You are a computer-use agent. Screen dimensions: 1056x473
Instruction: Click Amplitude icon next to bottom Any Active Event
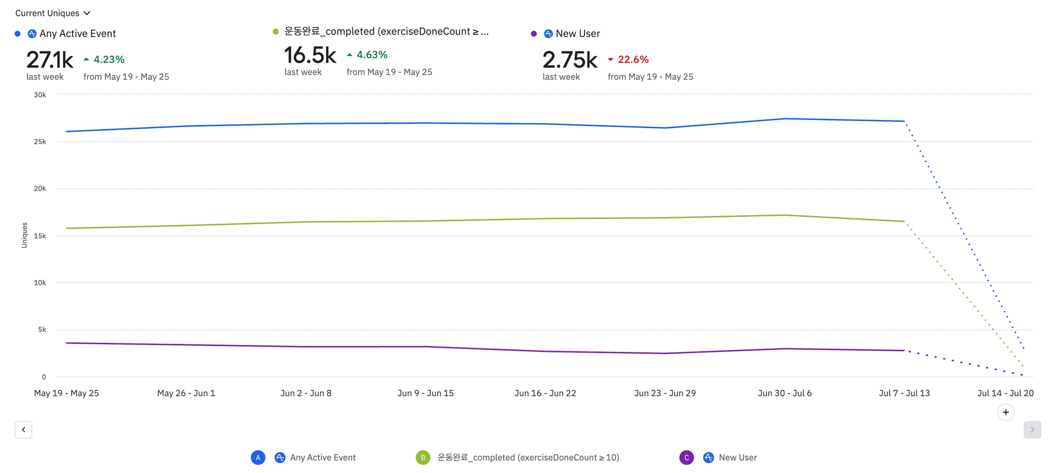(280, 457)
